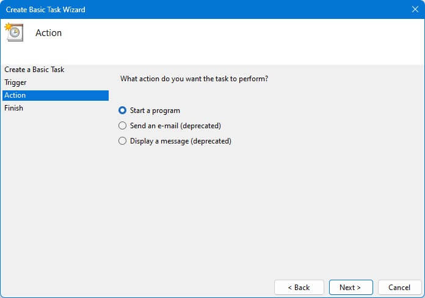Click the 'What action do you want' question text
This screenshot has width=425, height=298.
click(194, 79)
